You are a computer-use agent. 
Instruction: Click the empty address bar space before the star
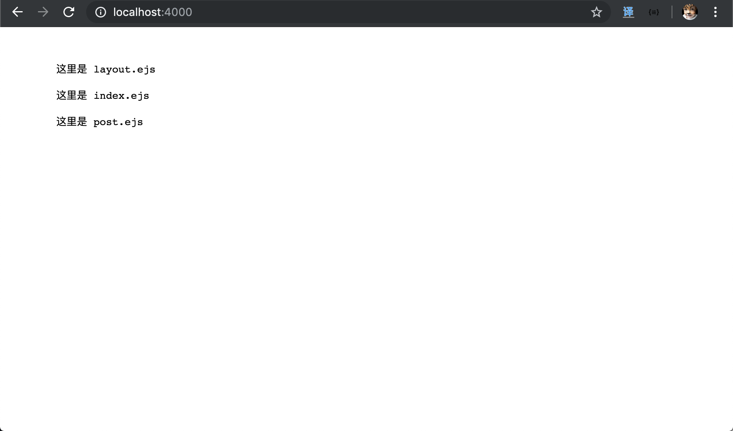click(391, 12)
